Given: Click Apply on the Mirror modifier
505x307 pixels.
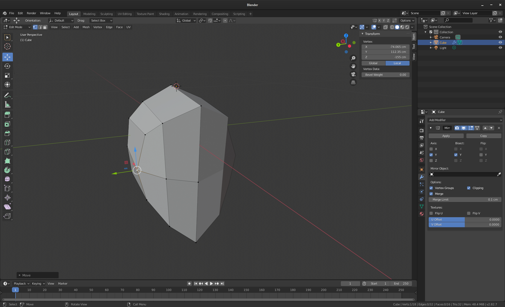Looking at the screenshot, I should (446, 136).
